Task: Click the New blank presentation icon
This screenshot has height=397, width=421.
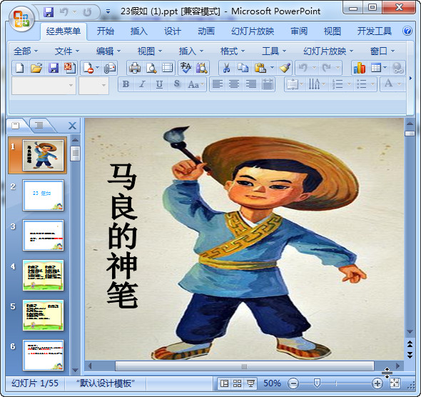Action: tap(20, 68)
